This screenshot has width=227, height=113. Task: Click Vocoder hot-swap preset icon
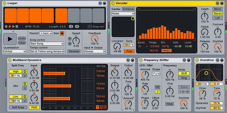(x=217, y=3)
